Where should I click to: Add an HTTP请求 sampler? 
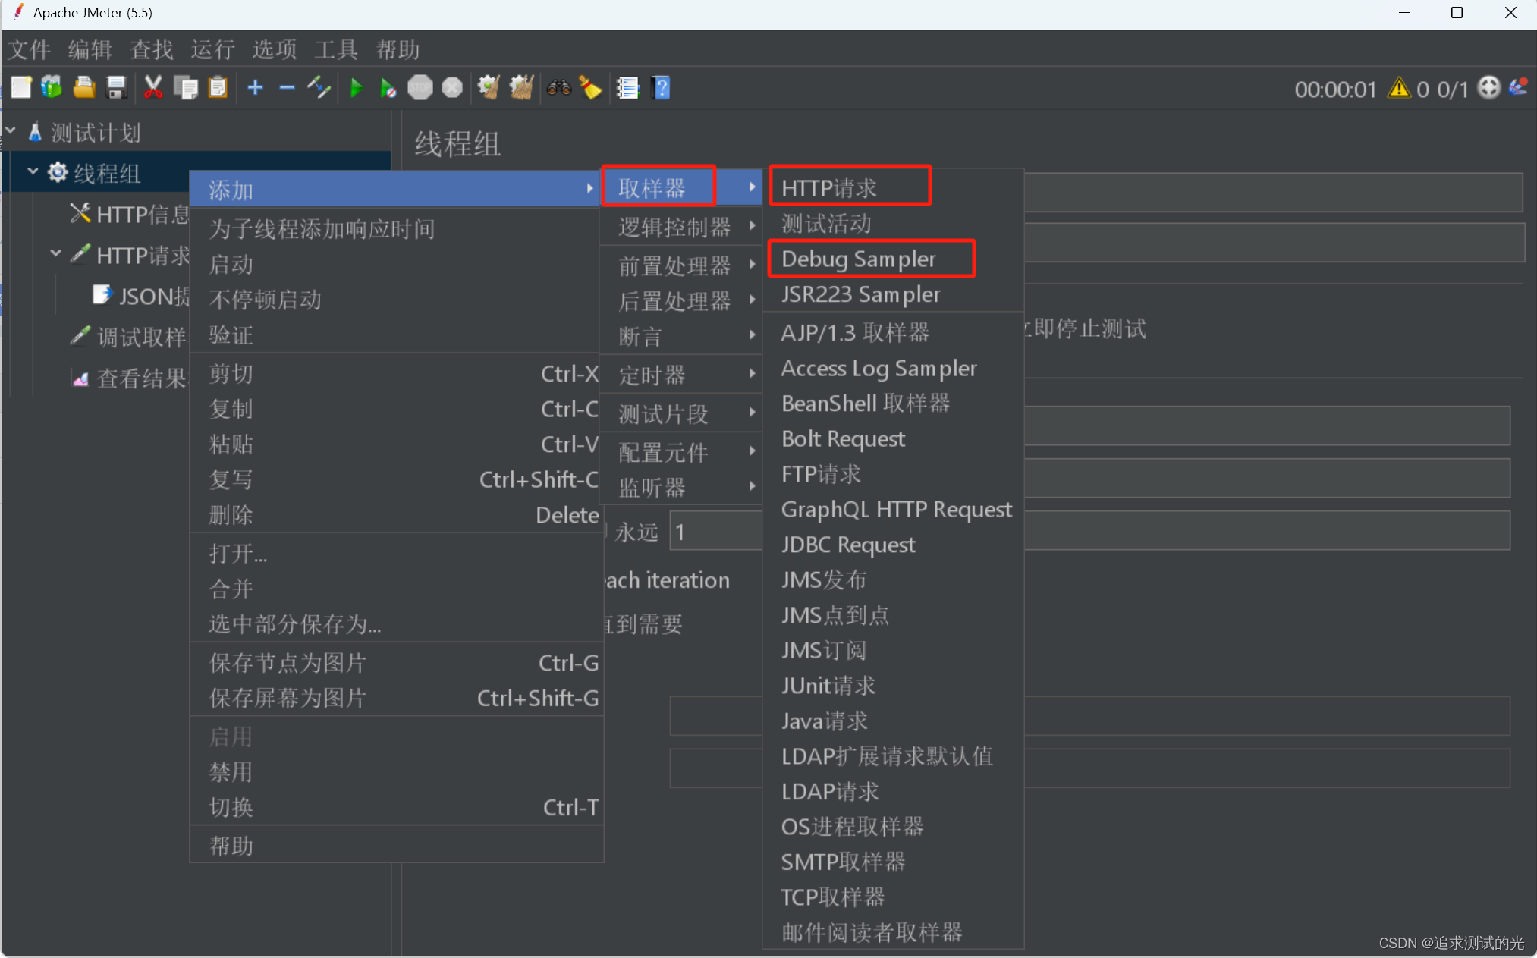pos(893,187)
